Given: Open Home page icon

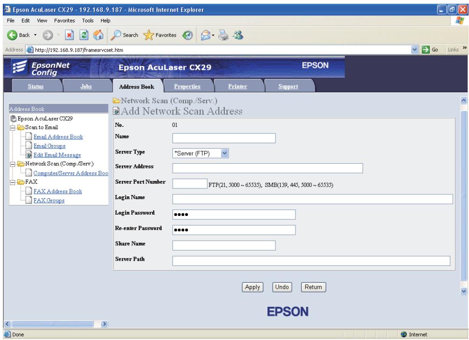Looking at the screenshot, I should coord(98,35).
